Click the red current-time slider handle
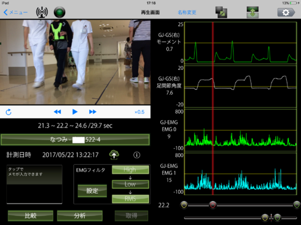This screenshot has height=225, width=301. pyautogui.click(x=213, y=205)
